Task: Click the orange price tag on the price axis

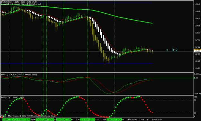Action: tap(197, 50)
